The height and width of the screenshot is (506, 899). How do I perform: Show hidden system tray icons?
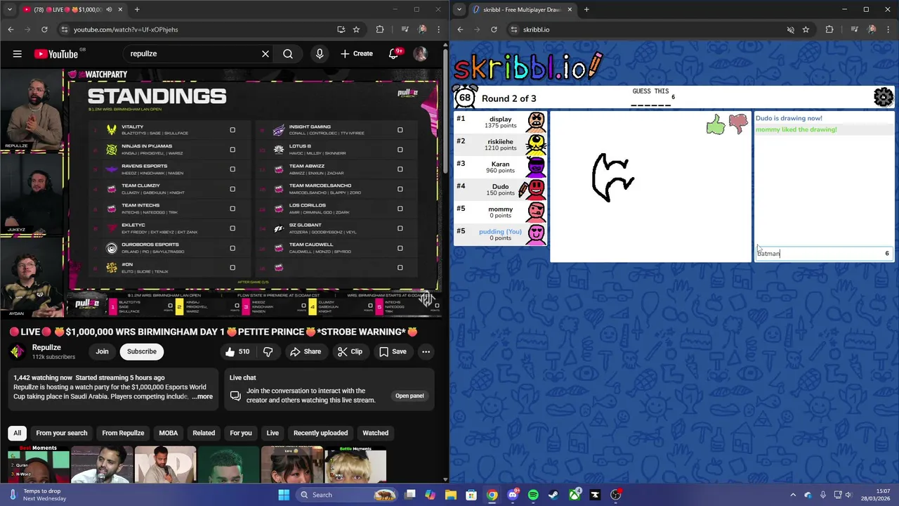point(793,495)
